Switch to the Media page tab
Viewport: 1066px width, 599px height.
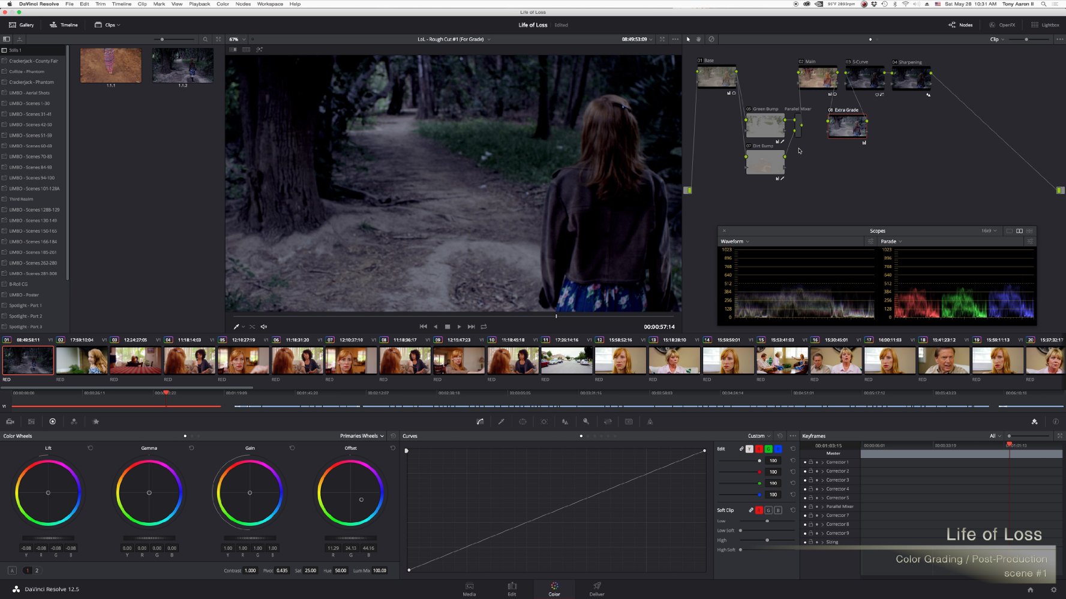[x=469, y=589]
